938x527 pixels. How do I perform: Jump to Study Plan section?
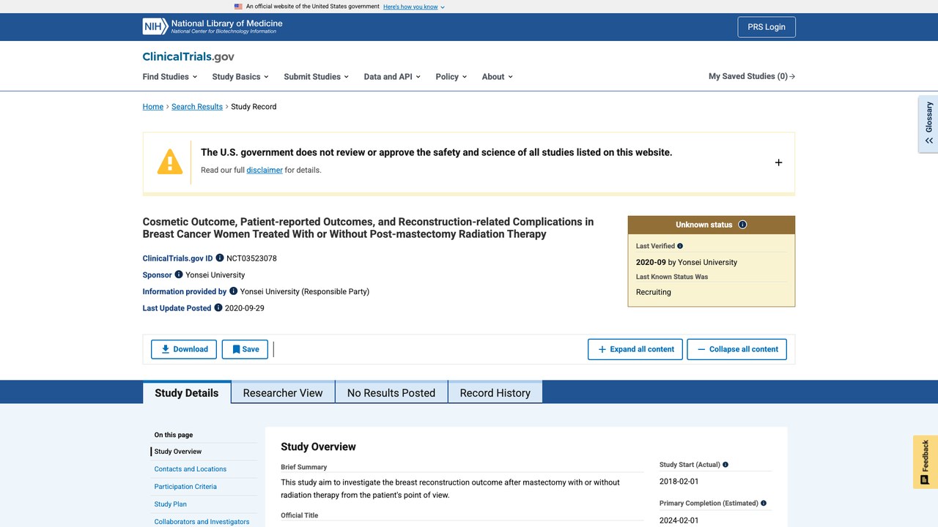(x=171, y=504)
